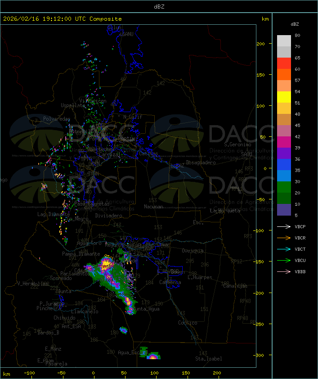The image size is (318, 379).
Task: Click the Llancanelo place label
Action: [x=85, y=311]
